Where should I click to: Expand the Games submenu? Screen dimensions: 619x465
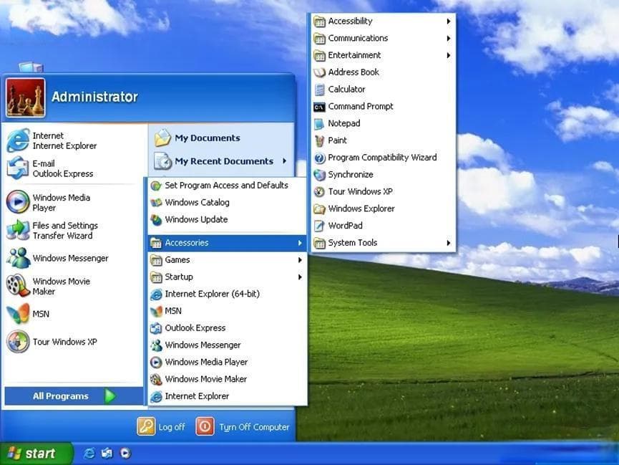pyautogui.click(x=228, y=260)
